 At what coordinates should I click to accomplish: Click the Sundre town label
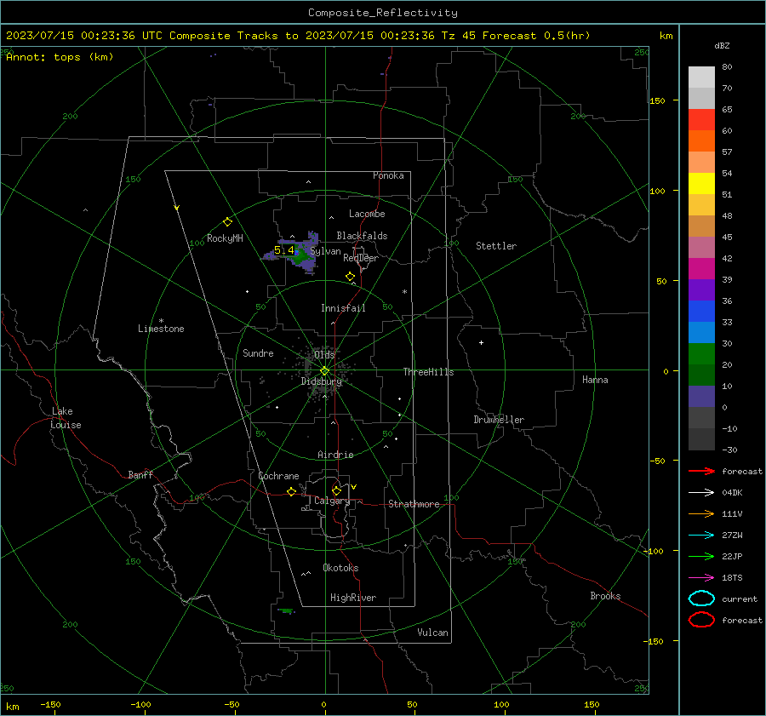(258, 352)
